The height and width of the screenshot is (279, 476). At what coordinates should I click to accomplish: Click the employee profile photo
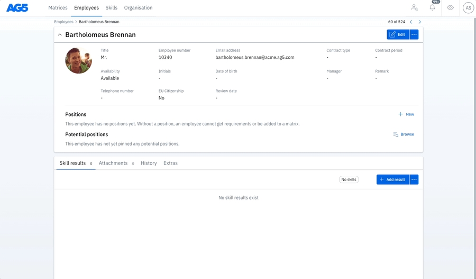[78, 60]
